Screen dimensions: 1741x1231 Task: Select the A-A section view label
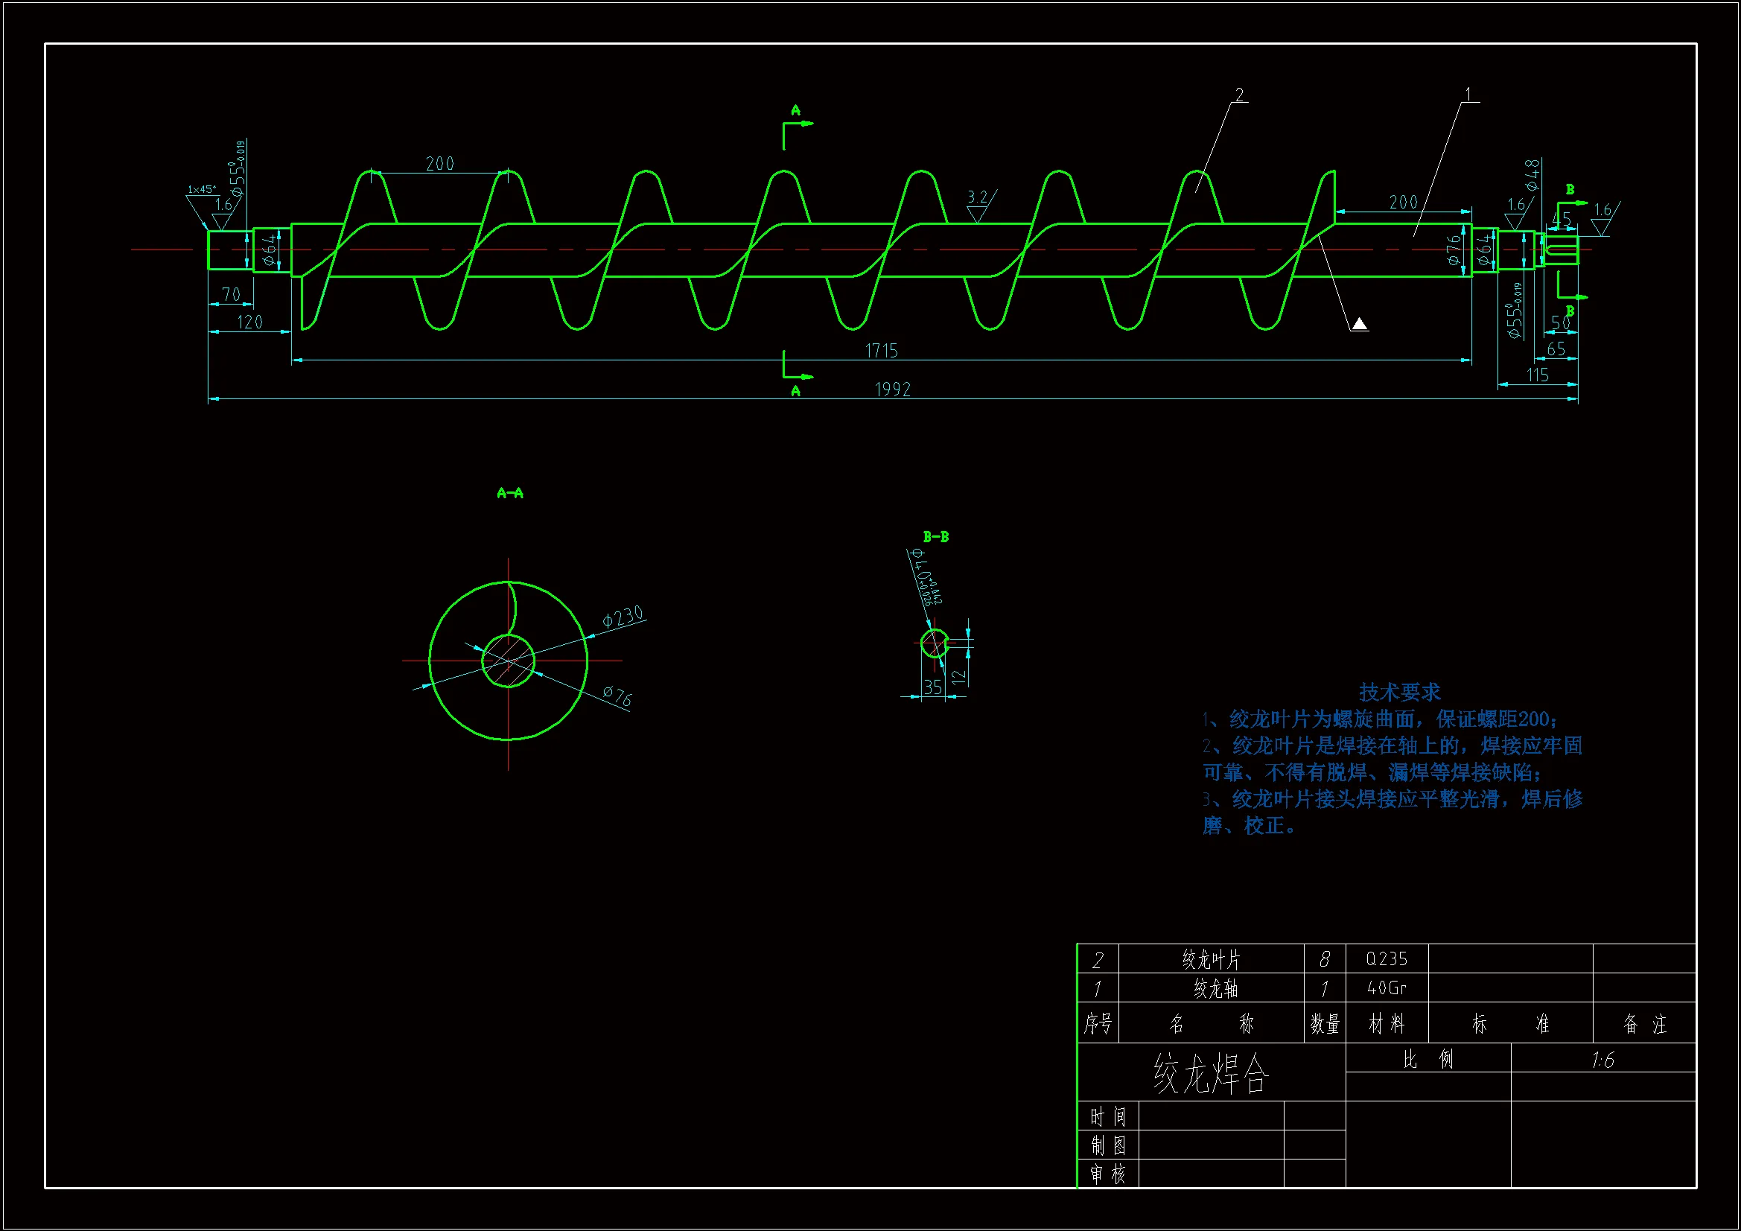[x=509, y=493]
